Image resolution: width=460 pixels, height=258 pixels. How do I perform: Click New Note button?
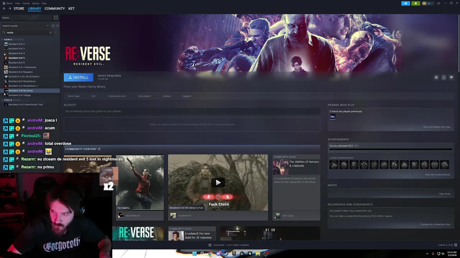coord(445,194)
